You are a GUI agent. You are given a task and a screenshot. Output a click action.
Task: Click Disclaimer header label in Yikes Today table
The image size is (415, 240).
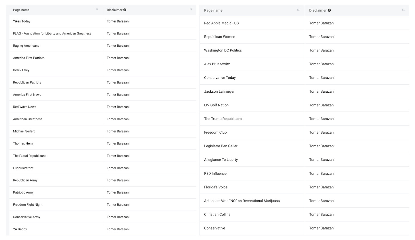115,10
